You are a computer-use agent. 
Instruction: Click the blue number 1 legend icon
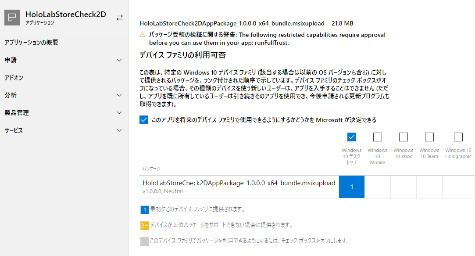tap(144, 209)
